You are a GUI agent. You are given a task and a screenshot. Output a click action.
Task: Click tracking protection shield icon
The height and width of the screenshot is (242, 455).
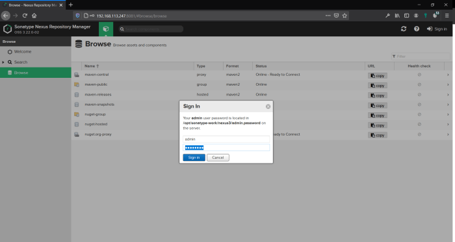pos(77,16)
